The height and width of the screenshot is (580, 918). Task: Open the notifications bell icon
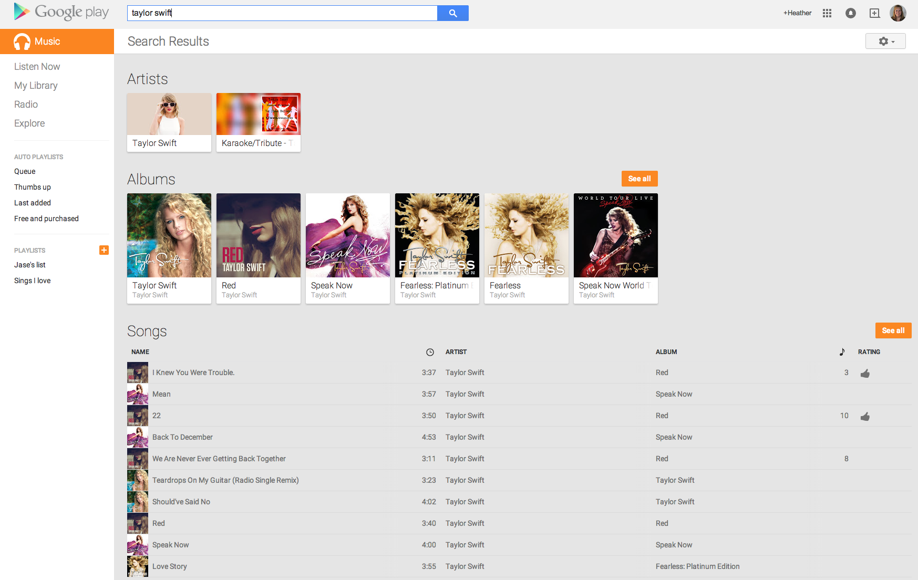[x=850, y=13]
